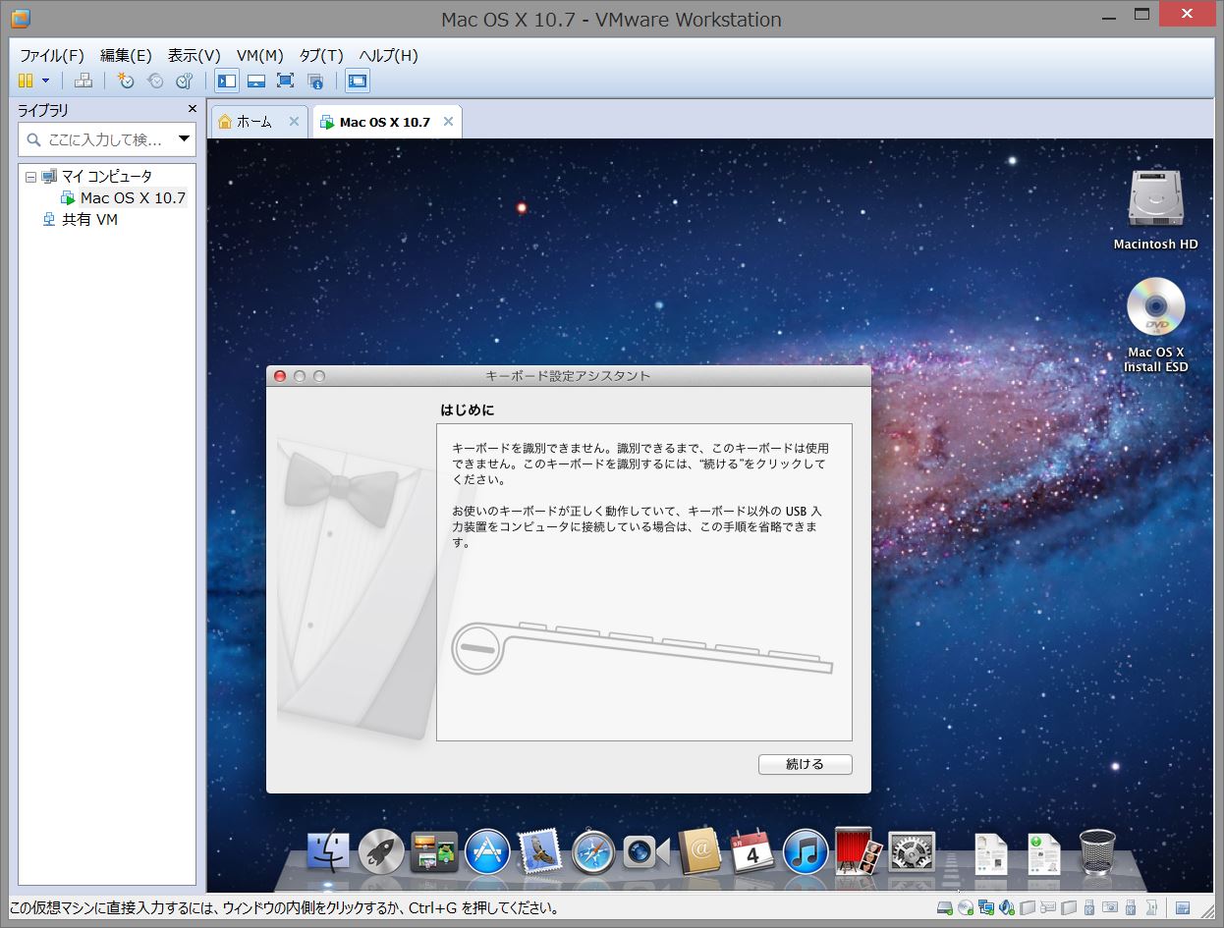
Task: Revert to snapshot using the rewind-clock icon
Action: point(155,81)
